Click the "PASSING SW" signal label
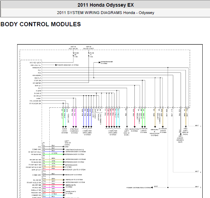This screenshot has width=210, height=198. click(x=36, y=193)
